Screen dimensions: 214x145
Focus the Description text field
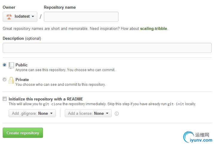(x=107, y=48)
